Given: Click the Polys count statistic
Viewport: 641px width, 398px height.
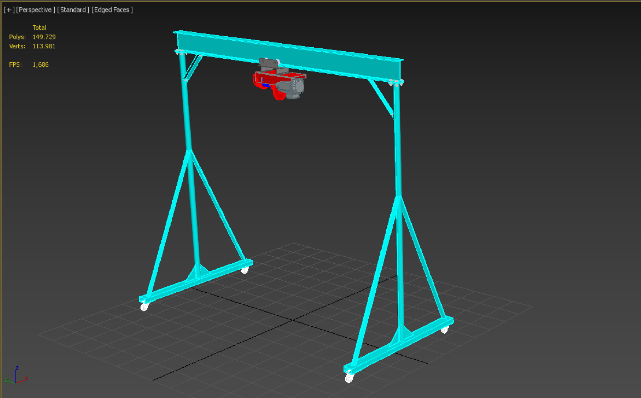Looking at the screenshot, I should click(44, 37).
